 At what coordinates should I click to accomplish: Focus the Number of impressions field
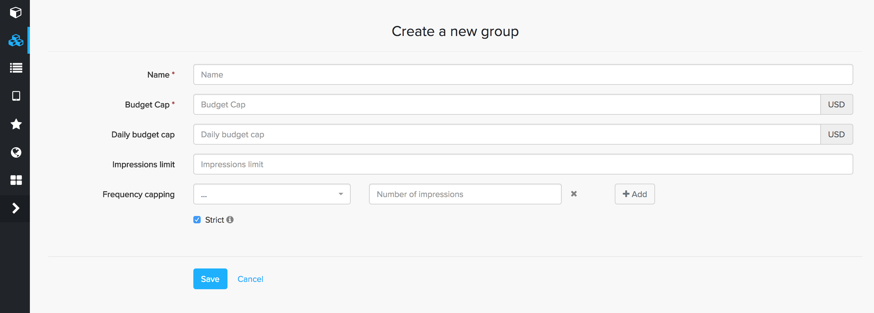465,194
